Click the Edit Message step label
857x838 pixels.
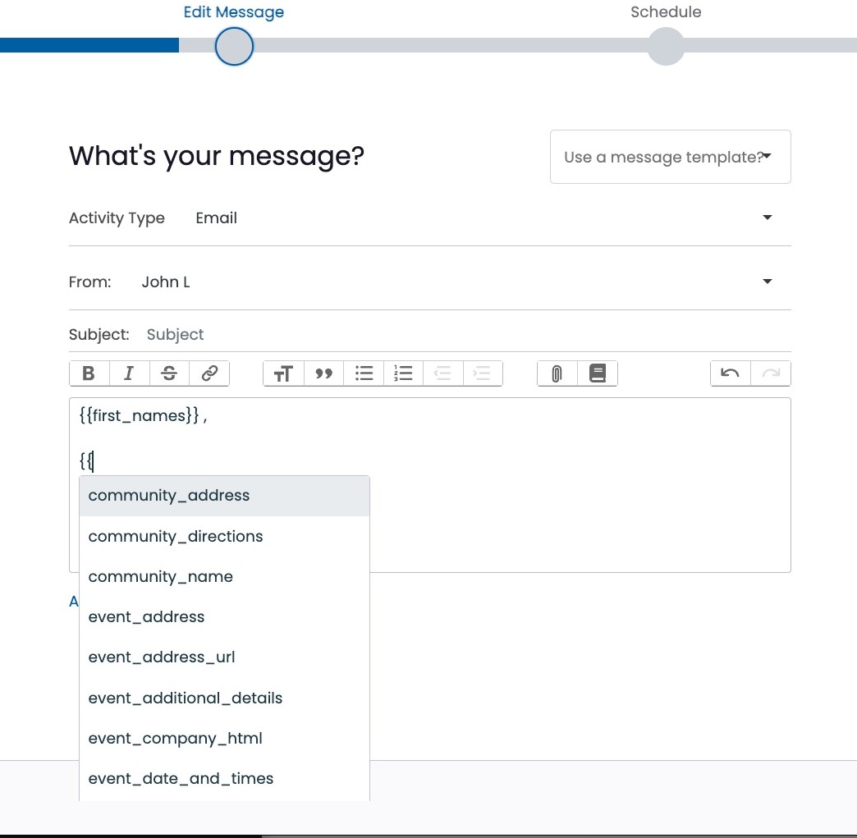coord(233,12)
